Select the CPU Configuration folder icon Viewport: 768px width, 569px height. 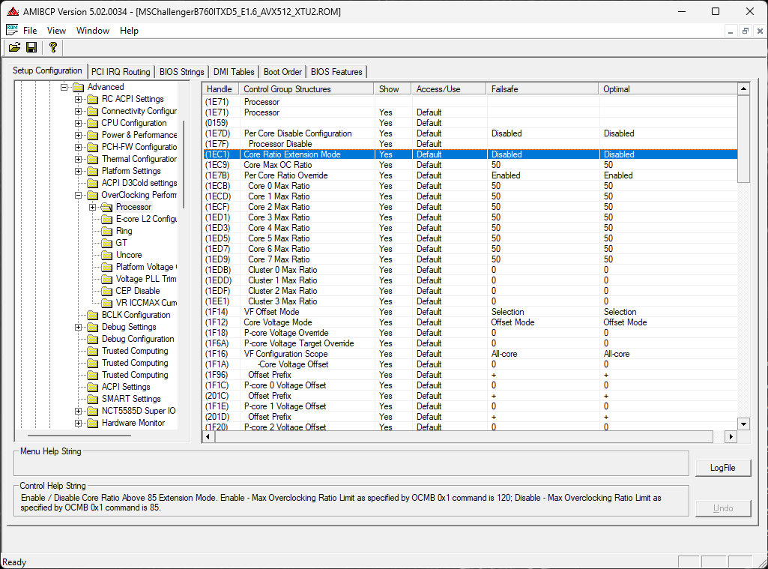pyautogui.click(x=93, y=124)
